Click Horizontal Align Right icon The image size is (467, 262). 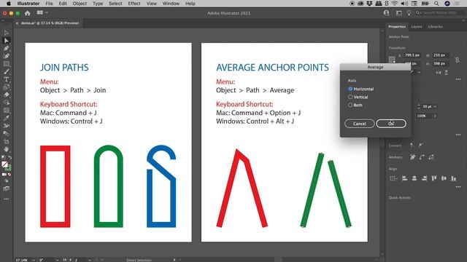424,178
